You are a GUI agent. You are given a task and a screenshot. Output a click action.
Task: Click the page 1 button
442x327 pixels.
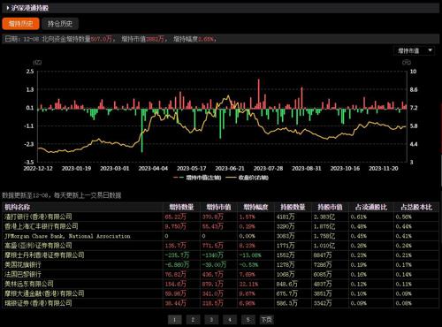pyautogui.click(x=174, y=320)
